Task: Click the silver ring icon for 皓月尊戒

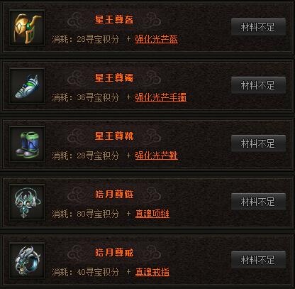Action: point(27,261)
